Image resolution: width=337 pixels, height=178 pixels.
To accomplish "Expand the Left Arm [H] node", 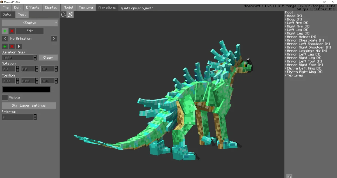I will click(x=286, y=23).
